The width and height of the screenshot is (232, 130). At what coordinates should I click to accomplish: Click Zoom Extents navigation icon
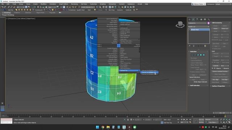tap(227, 120)
